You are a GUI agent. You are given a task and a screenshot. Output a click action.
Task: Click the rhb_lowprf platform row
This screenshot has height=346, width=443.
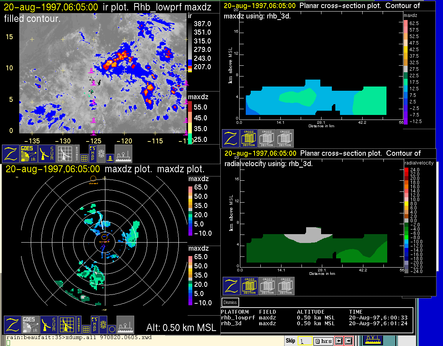(x=314, y=318)
